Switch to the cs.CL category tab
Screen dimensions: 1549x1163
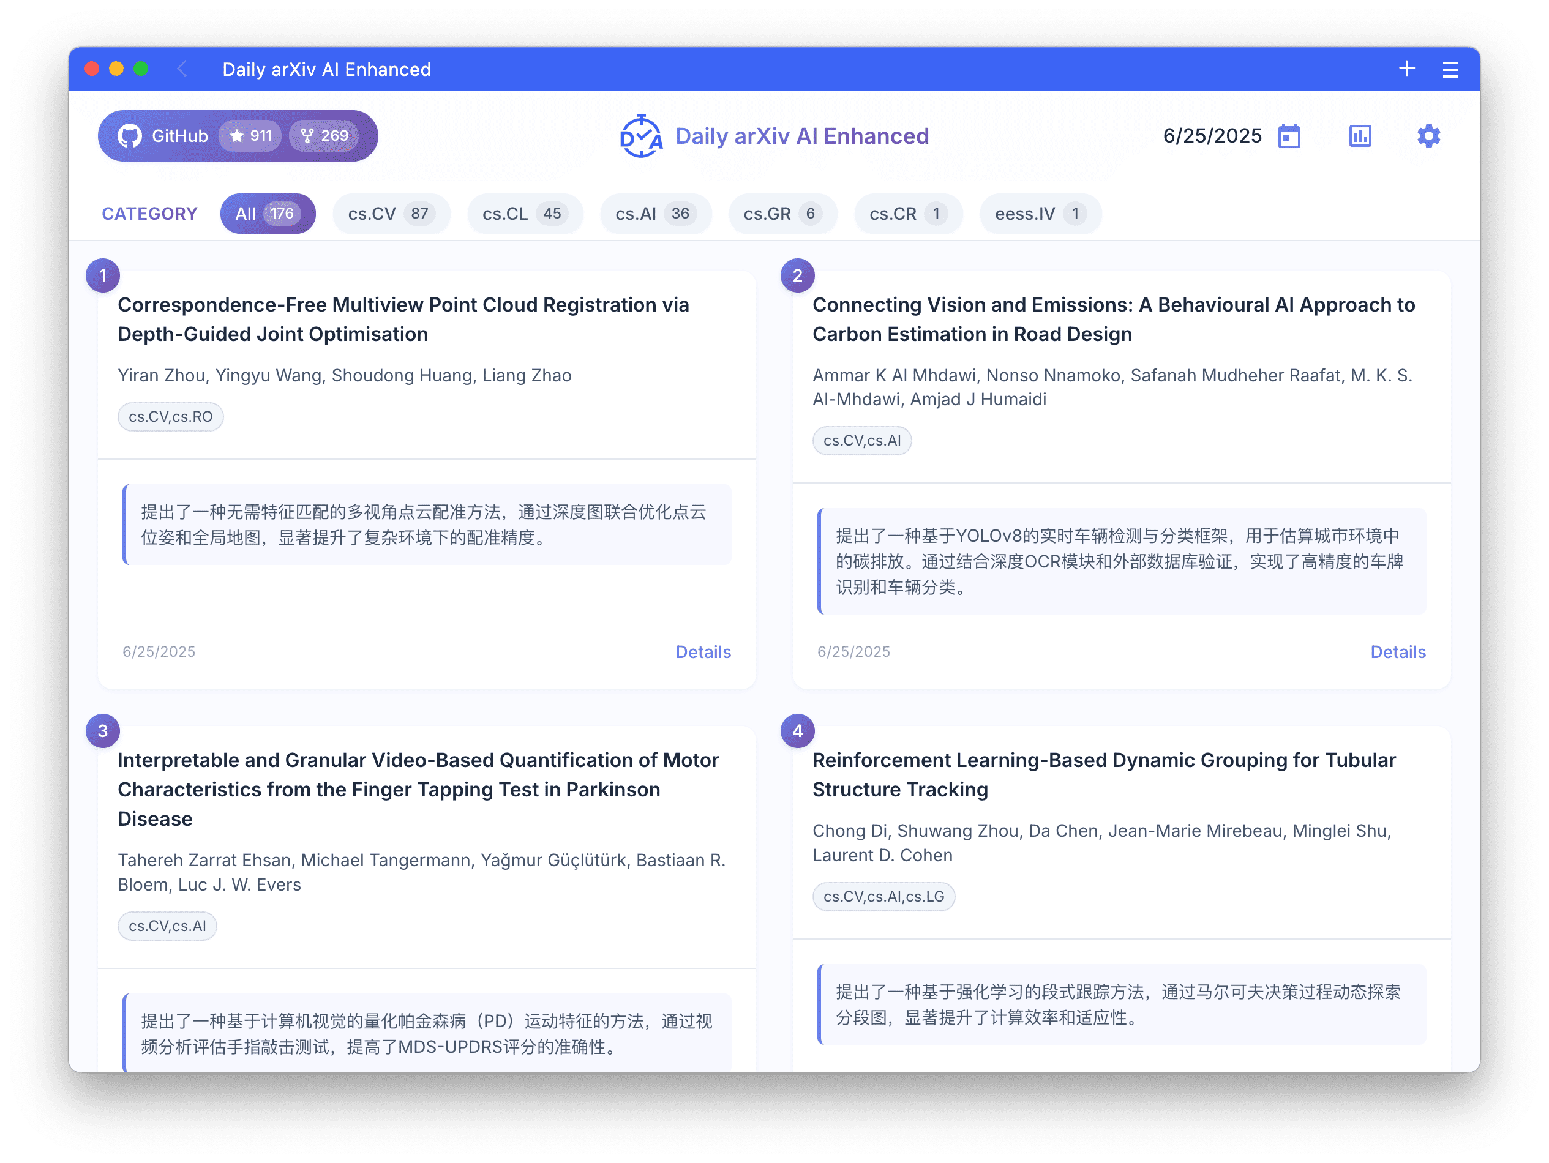(x=525, y=214)
